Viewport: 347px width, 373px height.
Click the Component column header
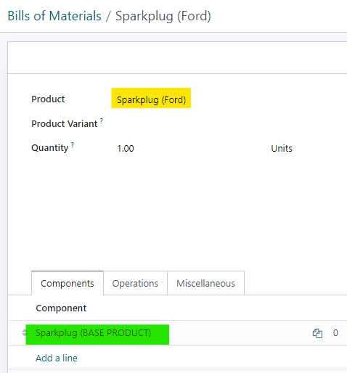(x=61, y=308)
